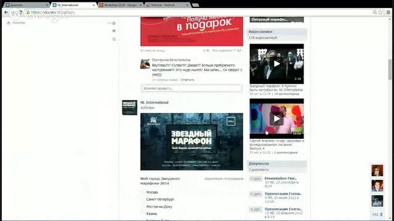Click the bottom icon in the left panel column
The height and width of the screenshot is (221, 394).
(114, 39)
